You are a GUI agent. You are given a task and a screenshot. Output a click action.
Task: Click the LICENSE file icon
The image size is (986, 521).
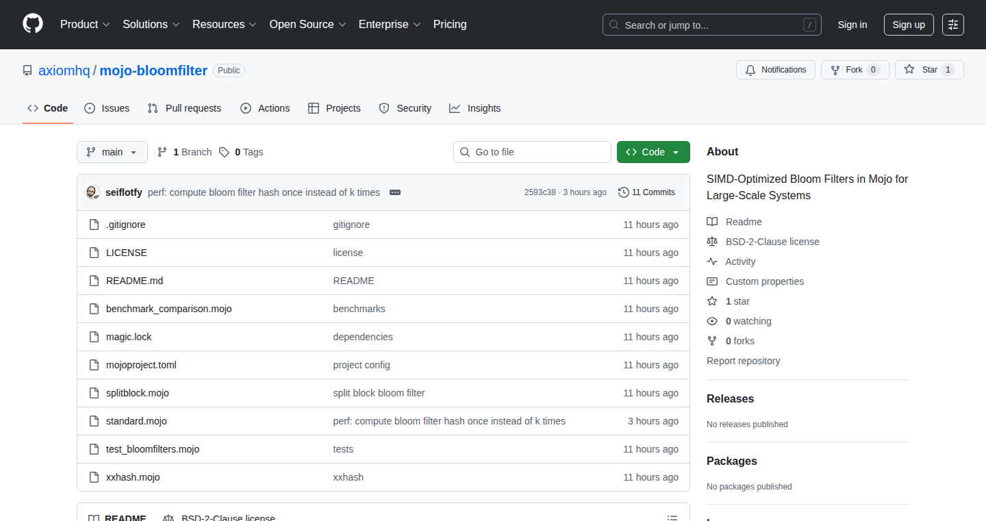[94, 253]
